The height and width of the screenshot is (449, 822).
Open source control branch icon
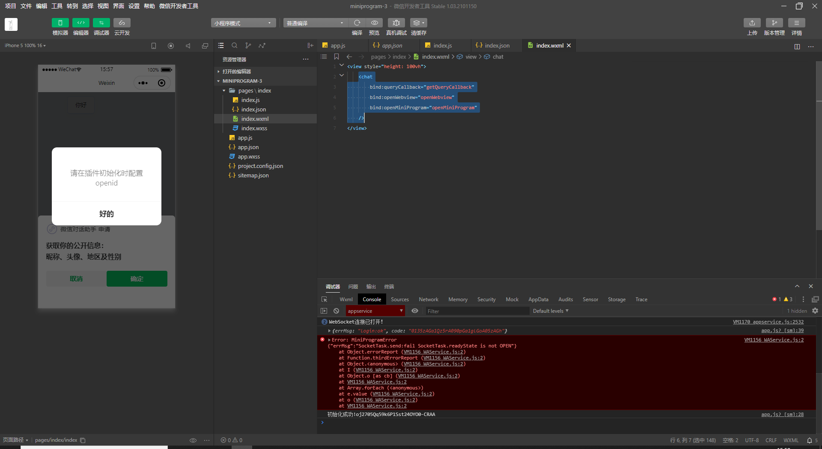click(x=248, y=45)
